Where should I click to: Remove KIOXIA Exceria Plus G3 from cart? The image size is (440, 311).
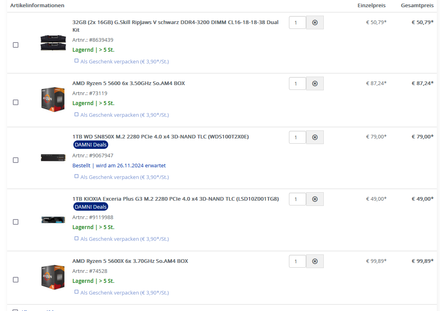point(315,199)
